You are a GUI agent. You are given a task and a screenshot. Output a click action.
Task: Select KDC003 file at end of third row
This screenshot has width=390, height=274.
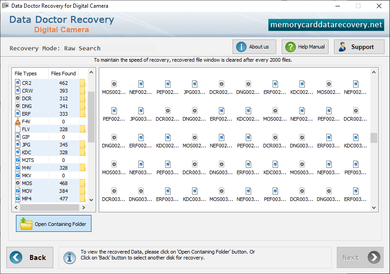(x=356, y=141)
